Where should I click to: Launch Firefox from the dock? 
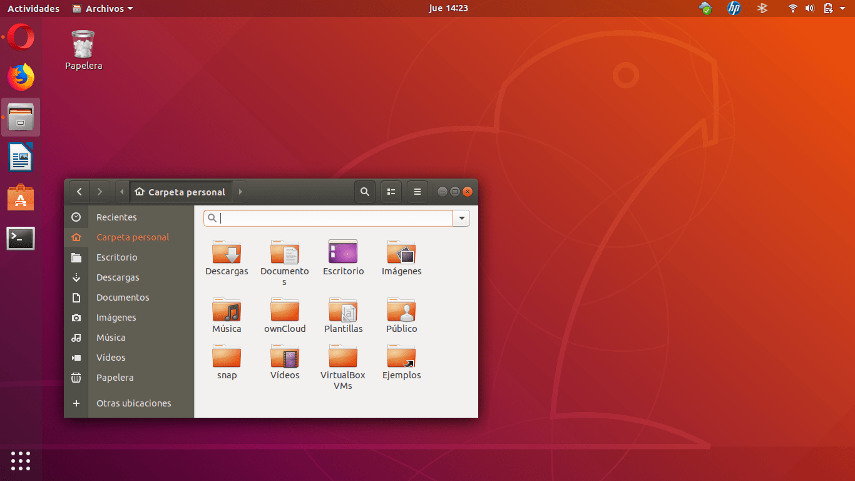coord(21,76)
